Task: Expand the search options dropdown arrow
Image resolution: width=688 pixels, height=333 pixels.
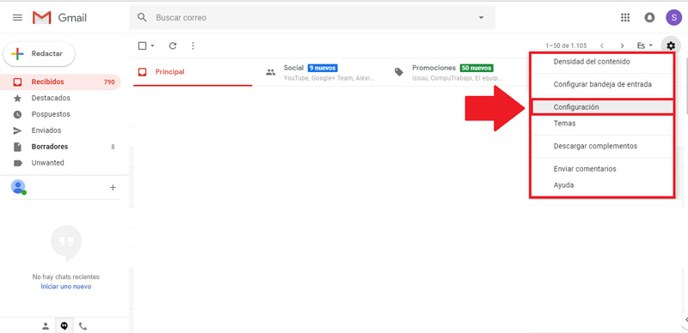Action: point(481,17)
